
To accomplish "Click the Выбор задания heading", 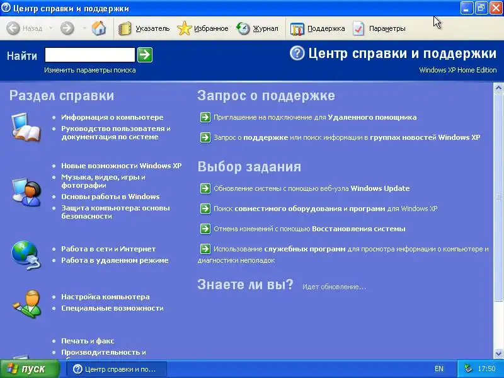I will point(249,166).
